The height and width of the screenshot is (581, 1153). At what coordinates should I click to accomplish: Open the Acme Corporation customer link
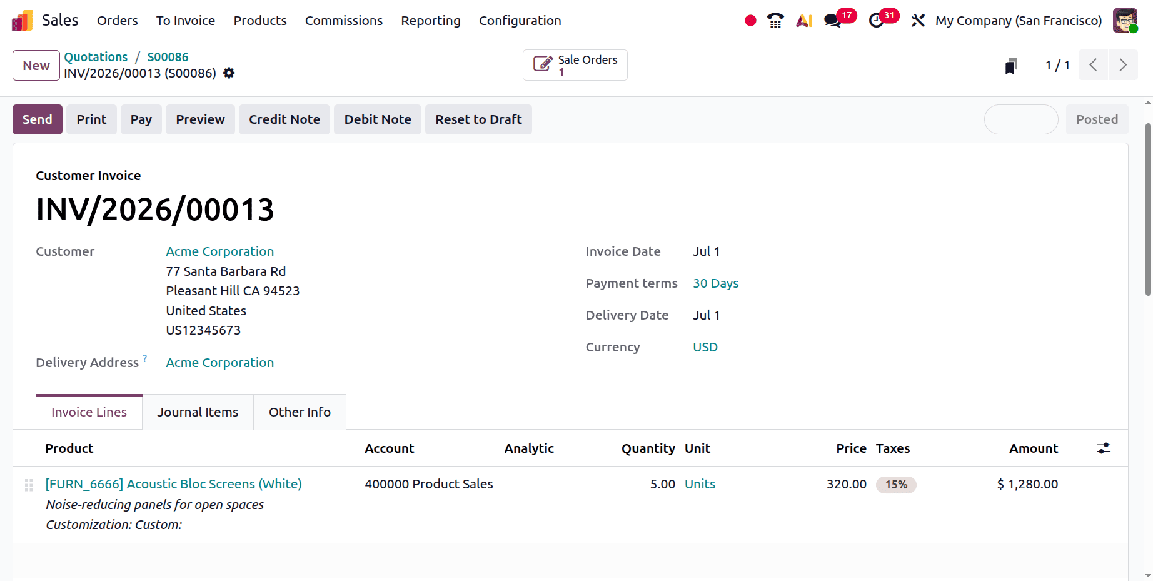pos(220,251)
